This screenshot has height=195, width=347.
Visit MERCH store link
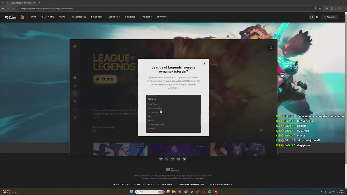click(147, 17)
